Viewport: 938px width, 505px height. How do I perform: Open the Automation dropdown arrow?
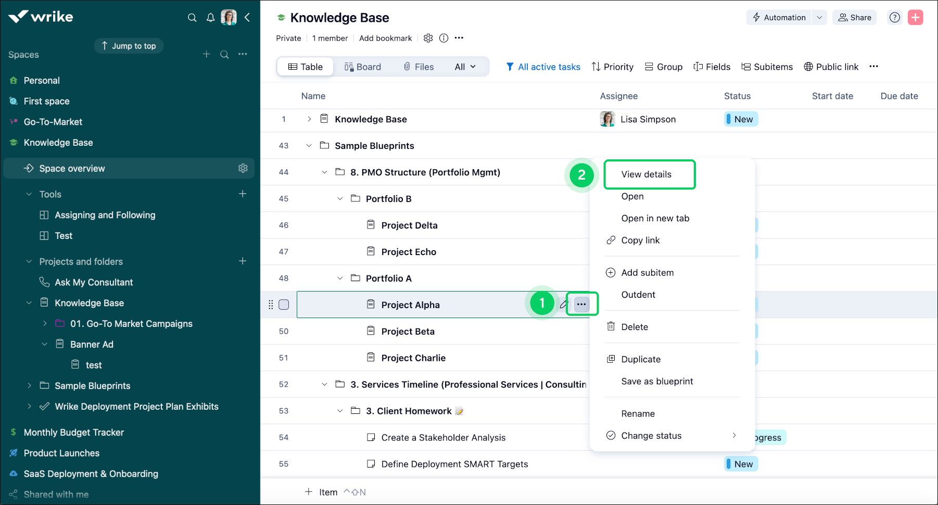point(819,17)
